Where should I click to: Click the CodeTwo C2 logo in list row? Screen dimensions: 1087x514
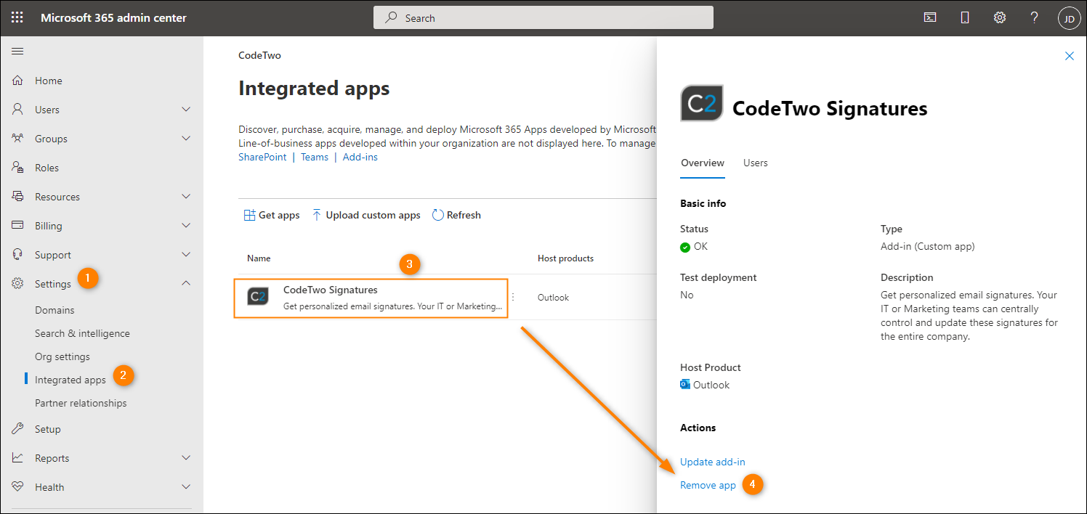click(x=258, y=296)
